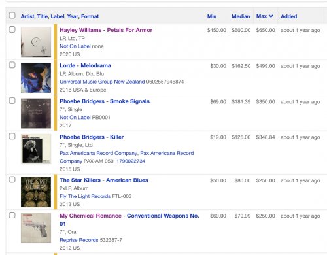The height and width of the screenshot is (255, 327).
Task: Click the Max sort arrow icon
Action: [271, 16]
